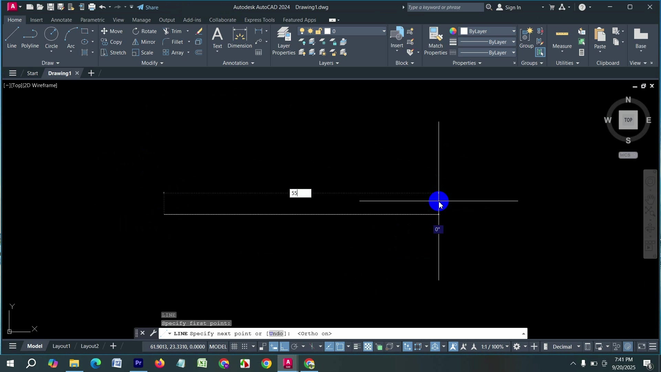Click the Mirror tool
This screenshot has height=372, width=661.
(144, 42)
